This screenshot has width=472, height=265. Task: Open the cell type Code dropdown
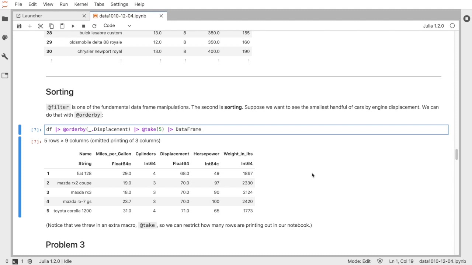[x=117, y=26]
